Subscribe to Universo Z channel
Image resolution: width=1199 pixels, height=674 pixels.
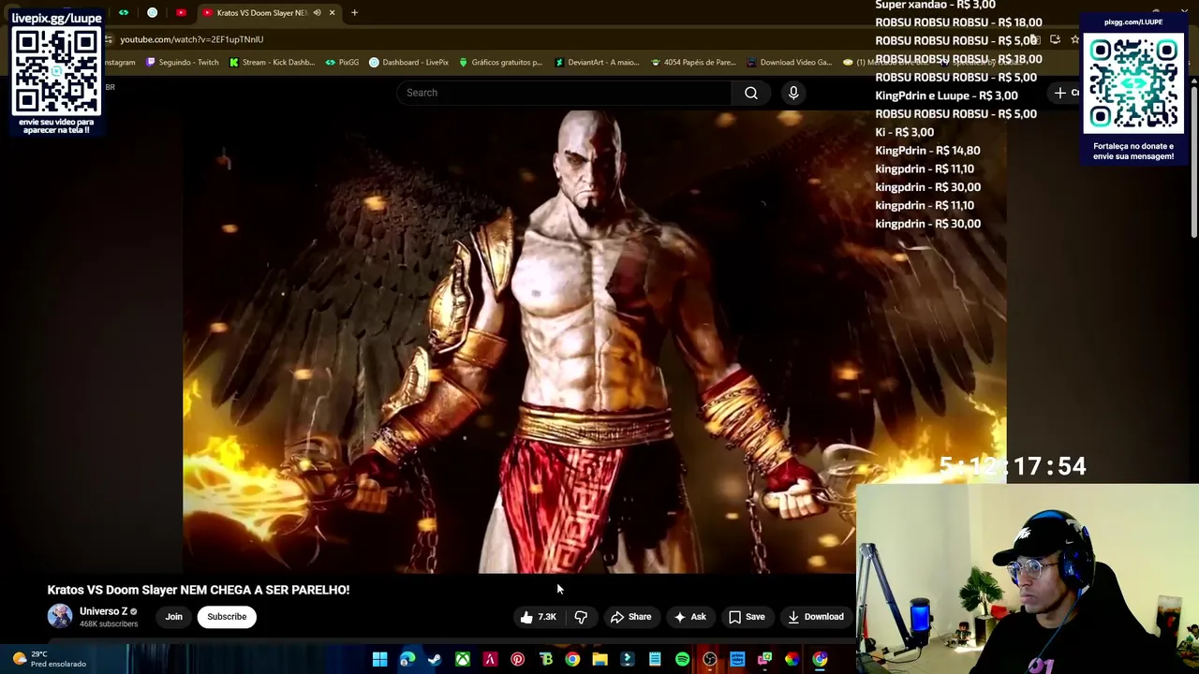click(227, 617)
